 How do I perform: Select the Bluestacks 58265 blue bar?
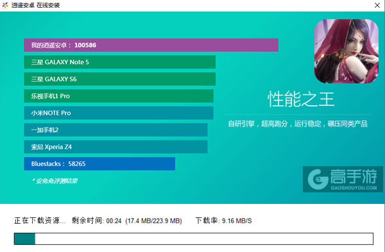(x=99, y=164)
